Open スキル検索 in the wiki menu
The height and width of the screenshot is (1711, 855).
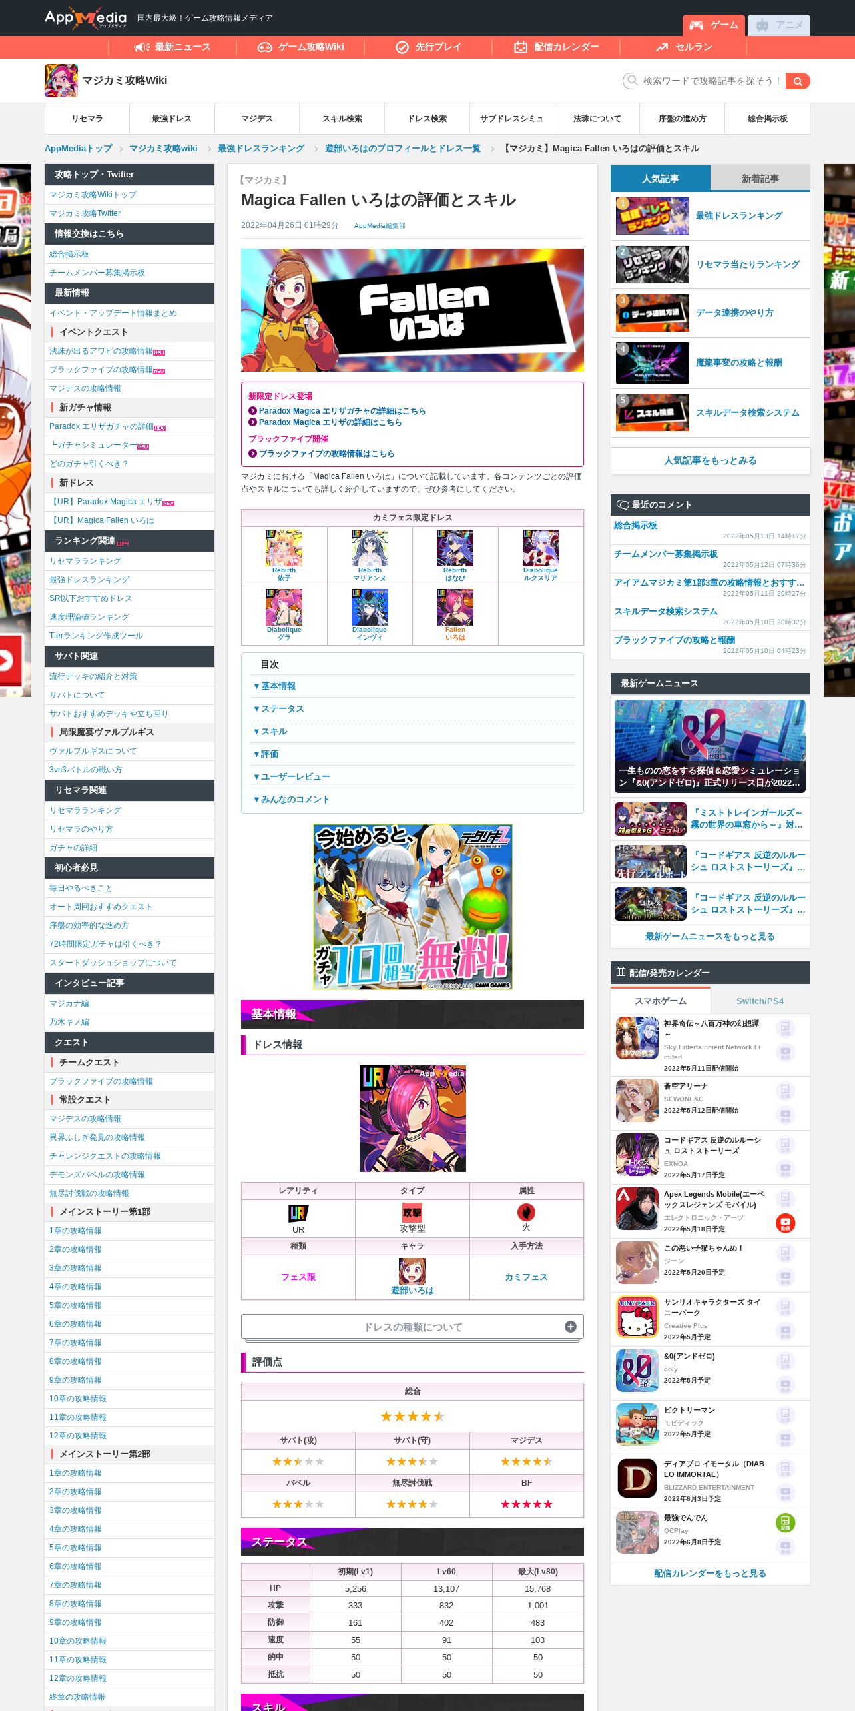point(342,119)
